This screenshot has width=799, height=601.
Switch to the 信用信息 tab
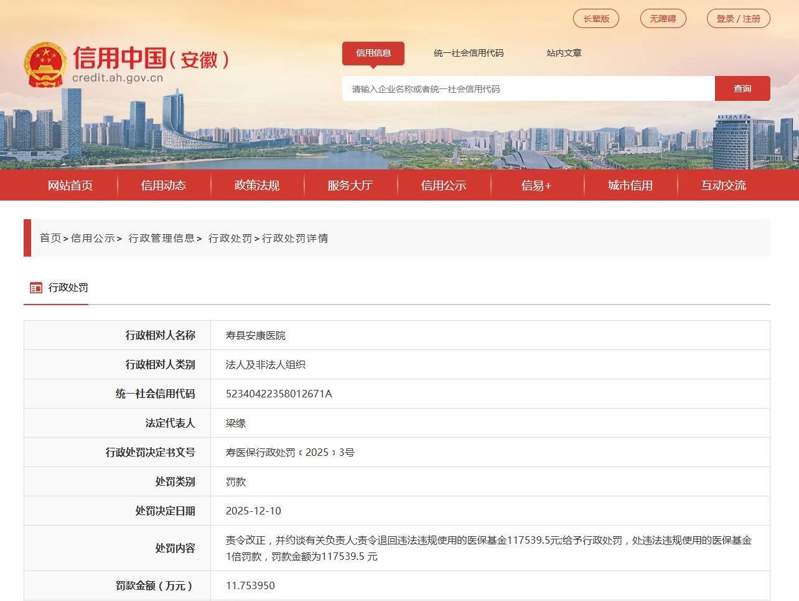point(373,54)
